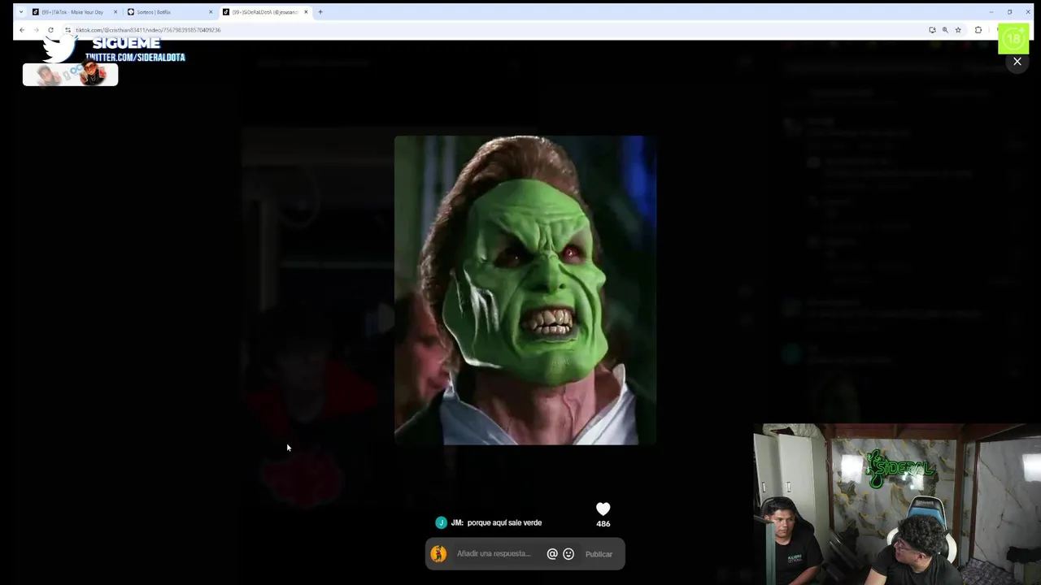Viewport: 1041px width, 585px height.
Task: Bookmark this page with the star
Action: pyautogui.click(x=958, y=30)
